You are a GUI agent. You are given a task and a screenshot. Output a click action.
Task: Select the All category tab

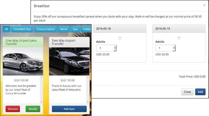click(6, 29)
